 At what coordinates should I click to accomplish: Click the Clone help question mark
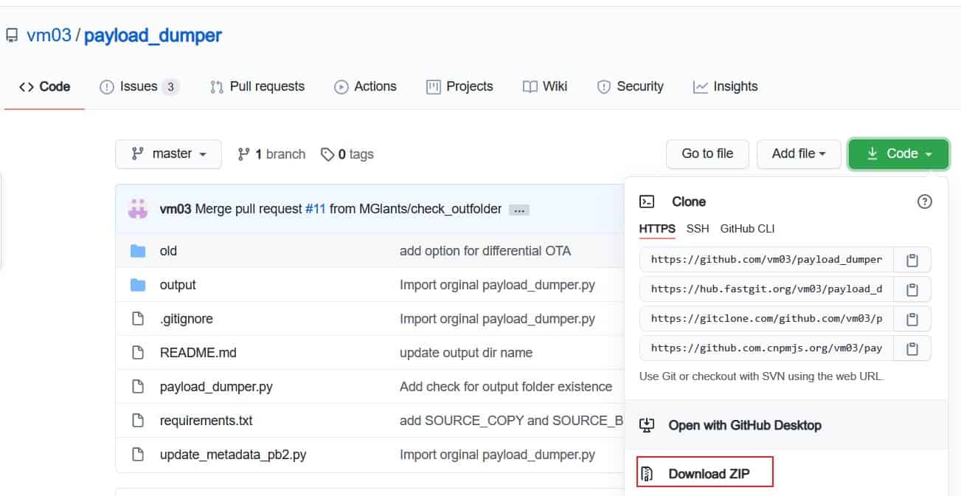(x=925, y=201)
